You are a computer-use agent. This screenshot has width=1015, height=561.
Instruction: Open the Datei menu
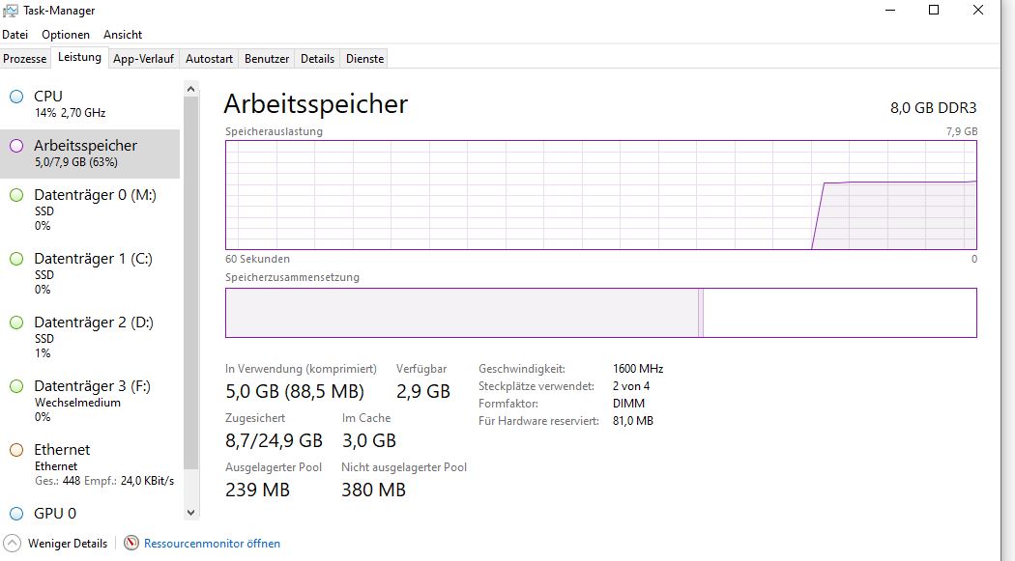click(x=15, y=35)
